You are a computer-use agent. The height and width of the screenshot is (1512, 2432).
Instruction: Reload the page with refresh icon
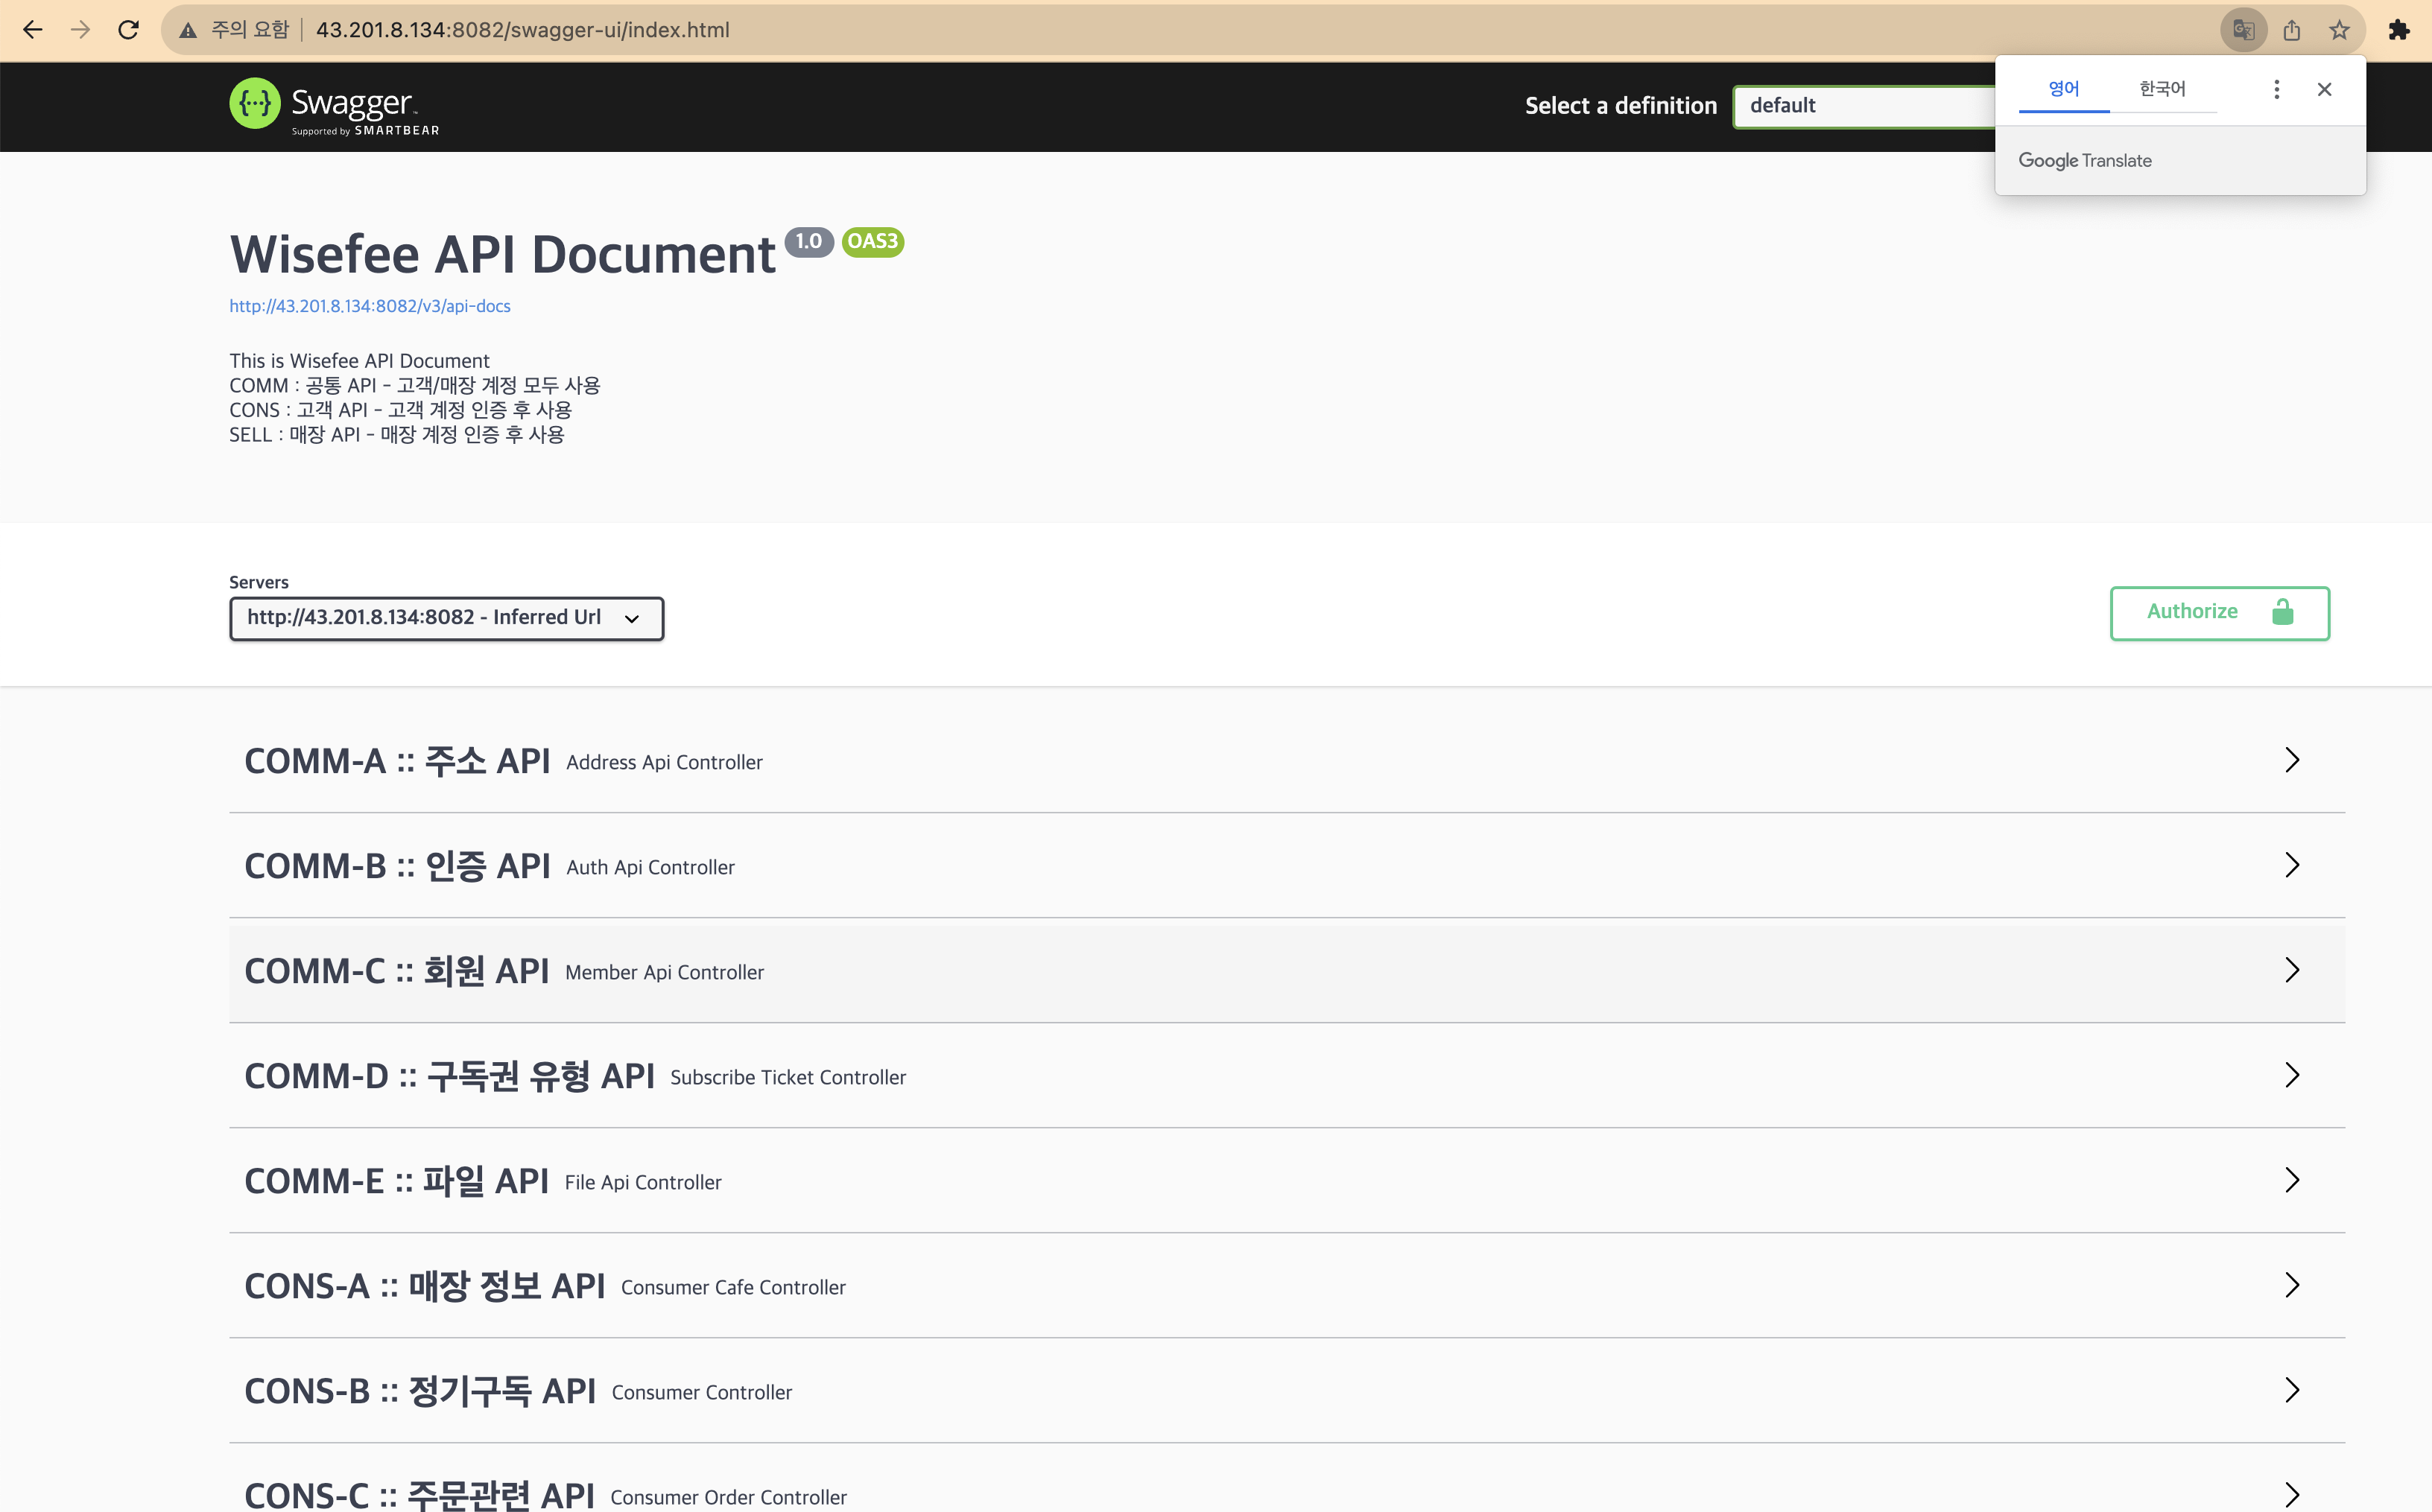click(x=128, y=30)
